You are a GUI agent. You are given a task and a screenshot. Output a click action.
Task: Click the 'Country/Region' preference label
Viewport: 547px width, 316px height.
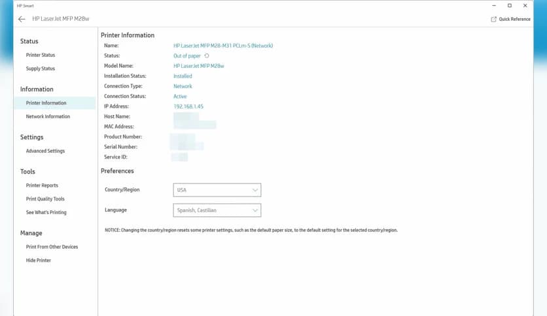pos(122,190)
